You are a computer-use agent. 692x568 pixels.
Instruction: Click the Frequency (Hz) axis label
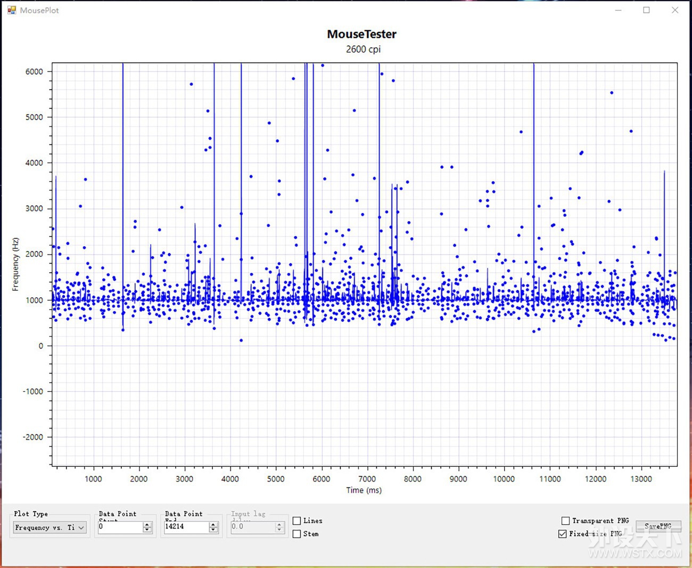click(x=15, y=264)
